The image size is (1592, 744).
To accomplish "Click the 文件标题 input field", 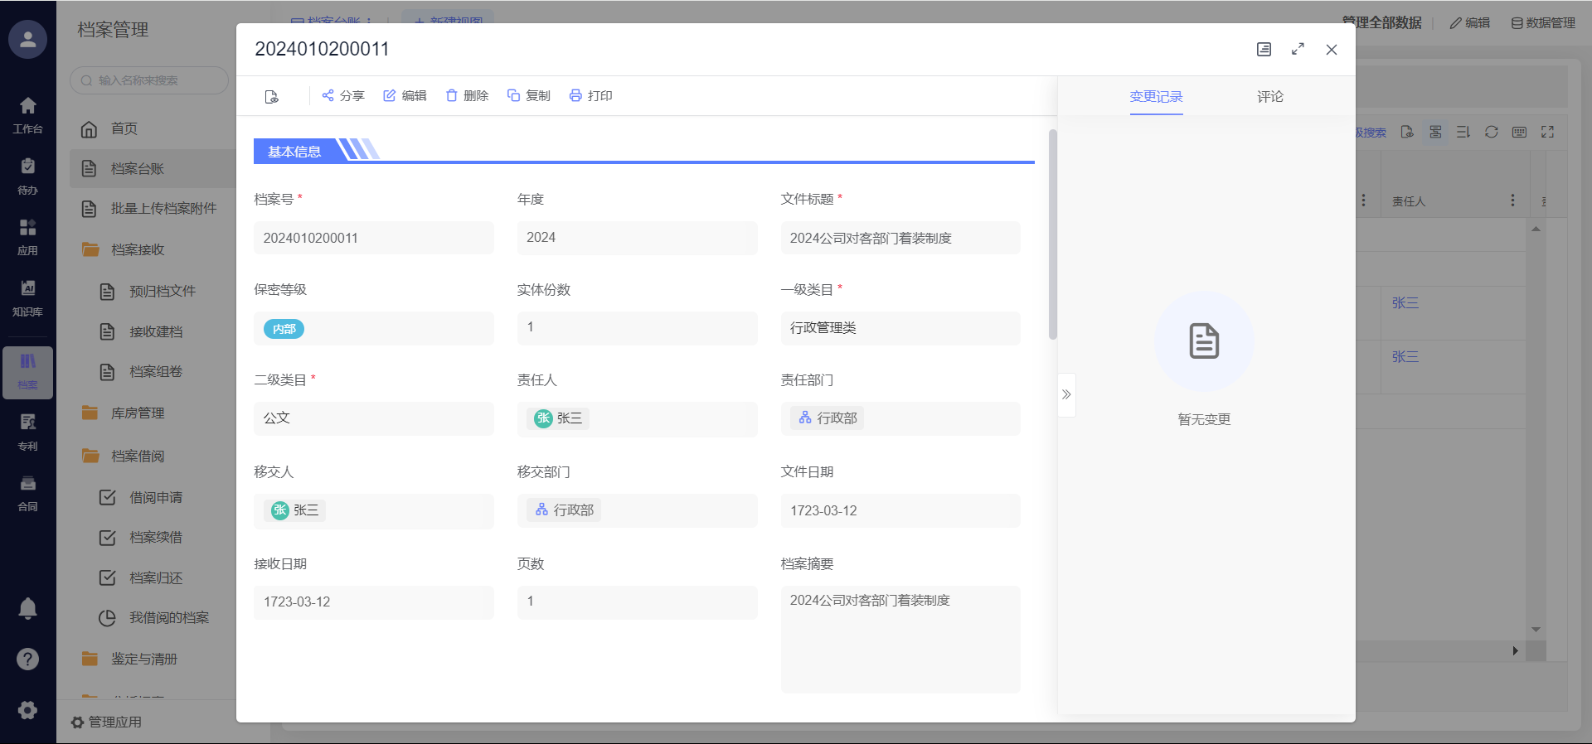I will pos(900,238).
